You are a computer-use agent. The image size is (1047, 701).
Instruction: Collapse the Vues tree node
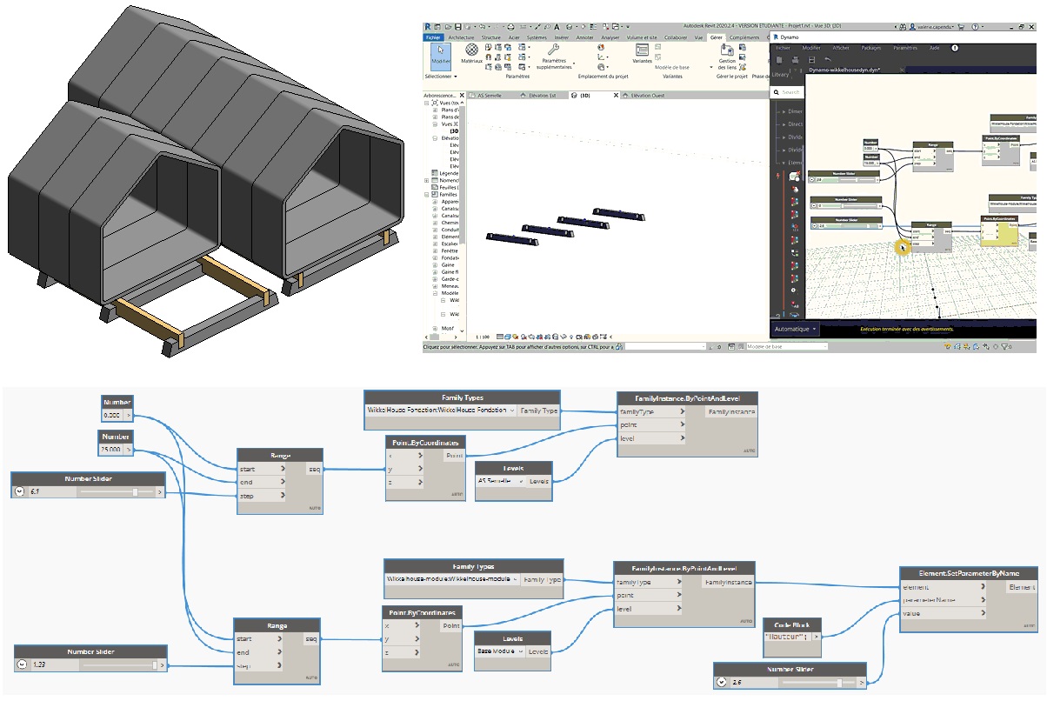(x=427, y=103)
